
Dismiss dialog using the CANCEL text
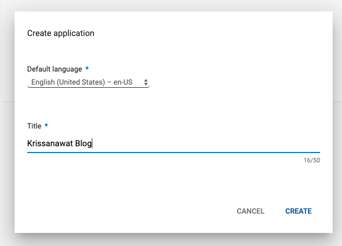point(251,212)
